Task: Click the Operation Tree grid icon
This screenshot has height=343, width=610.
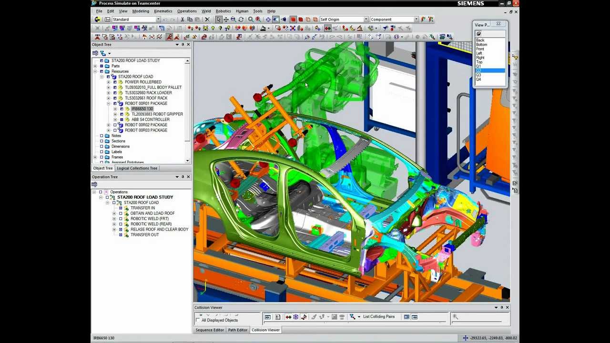Action: click(94, 184)
